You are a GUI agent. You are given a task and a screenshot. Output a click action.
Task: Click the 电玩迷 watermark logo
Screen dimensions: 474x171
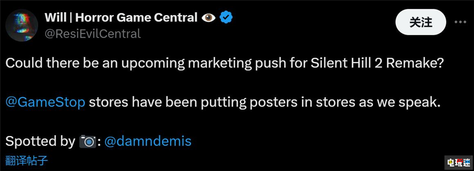tap(458, 162)
